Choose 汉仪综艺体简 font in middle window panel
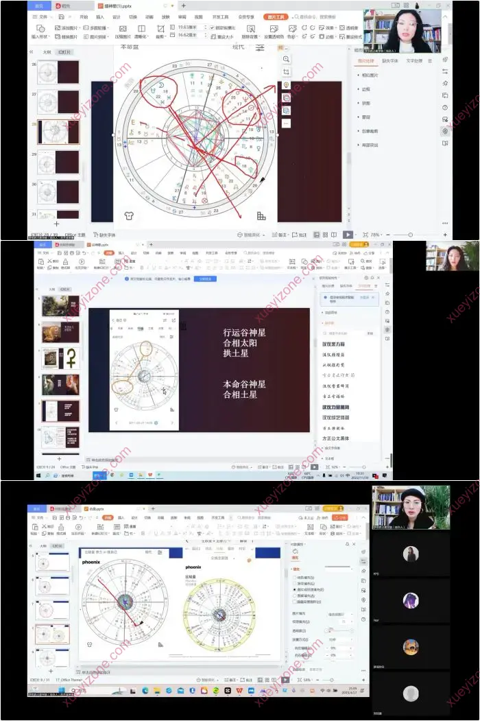This screenshot has height=721, width=480. (x=335, y=418)
